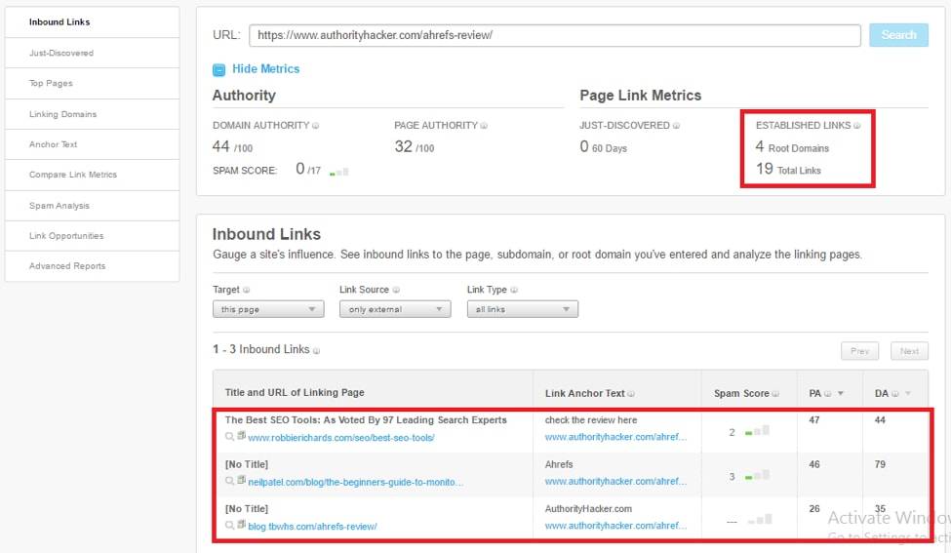Viewport: 951px width, 553px height.
Task: Click The Best SEO Tools row title
Action: click(x=366, y=420)
